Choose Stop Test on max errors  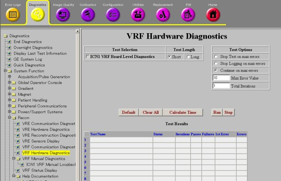point(216,57)
